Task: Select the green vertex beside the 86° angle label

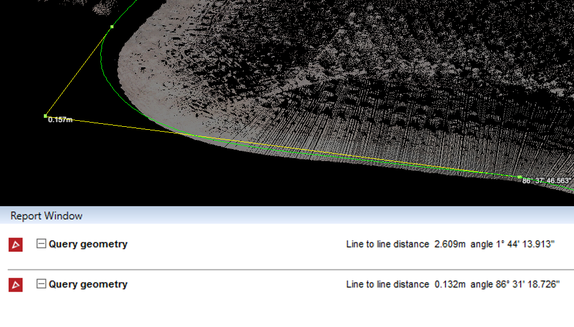Action: [x=519, y=177]
